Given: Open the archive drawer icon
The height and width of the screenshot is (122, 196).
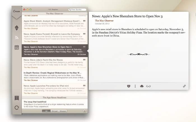Looking at the screenshot, I should coord(17,98).
